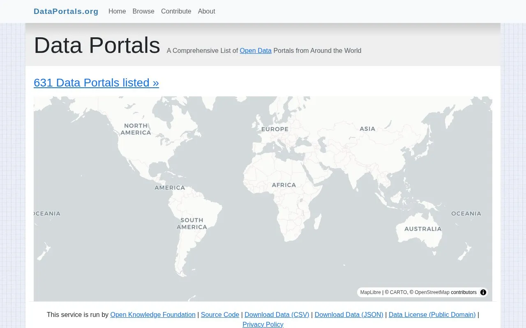The image size is (526, 328).
Task: Open Data License (Public Domain) link
Action: (x=432, y=314)
